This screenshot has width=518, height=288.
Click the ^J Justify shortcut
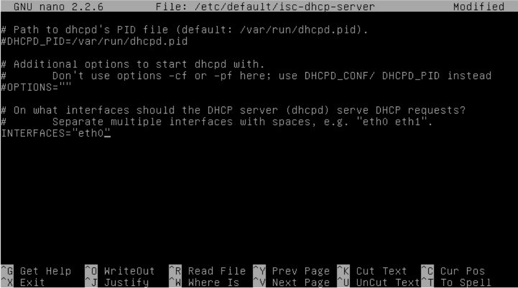tap(117, 282)
